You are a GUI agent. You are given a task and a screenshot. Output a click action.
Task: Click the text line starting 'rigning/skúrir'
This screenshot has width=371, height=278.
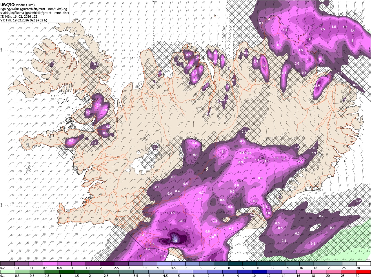(34, 9)
